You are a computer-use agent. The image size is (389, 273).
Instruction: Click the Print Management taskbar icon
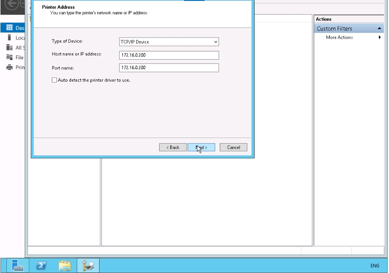(x=88, y=265)
